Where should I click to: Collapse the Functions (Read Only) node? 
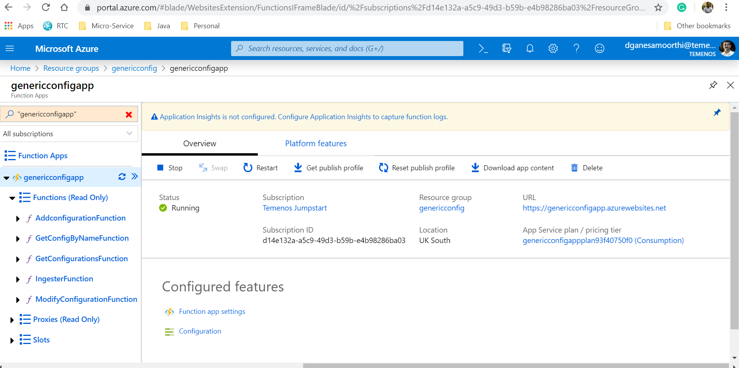click(12, 198)
